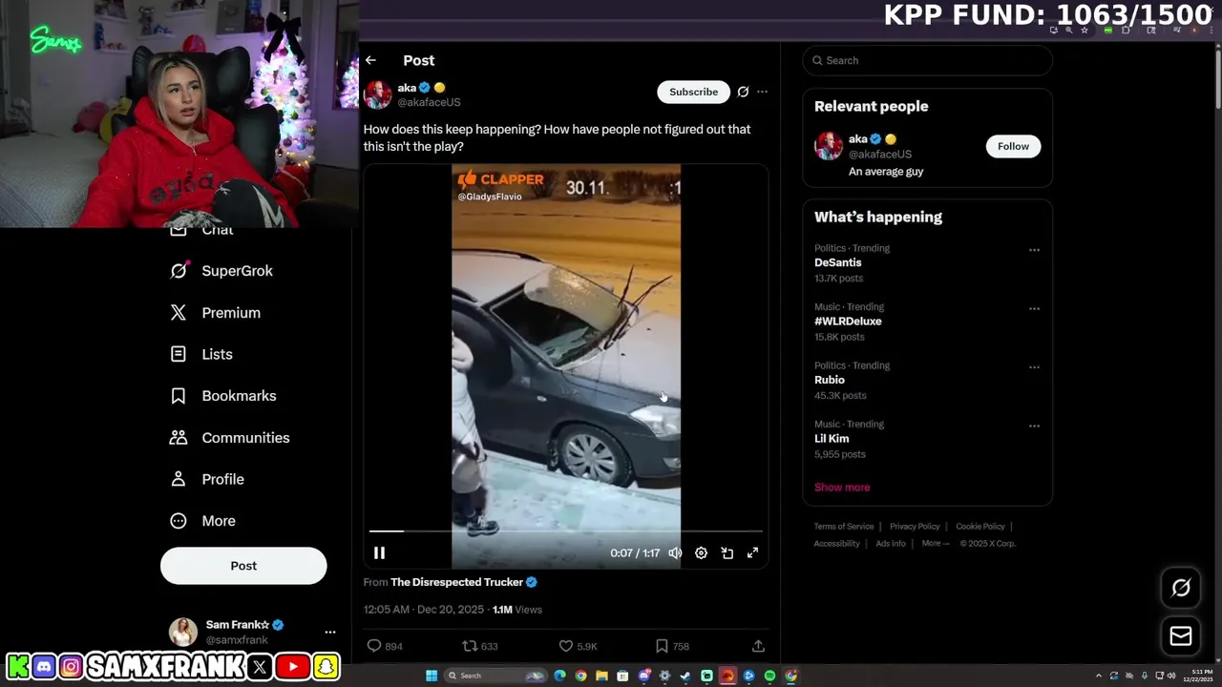
Task: Mute the video volume
Action: point(675,552)
